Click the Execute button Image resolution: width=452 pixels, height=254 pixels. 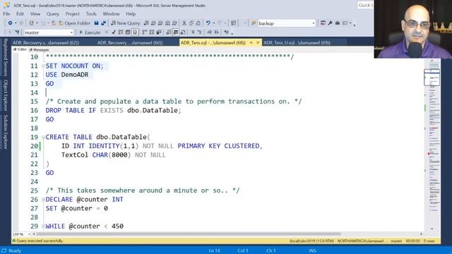click(90, 32)
